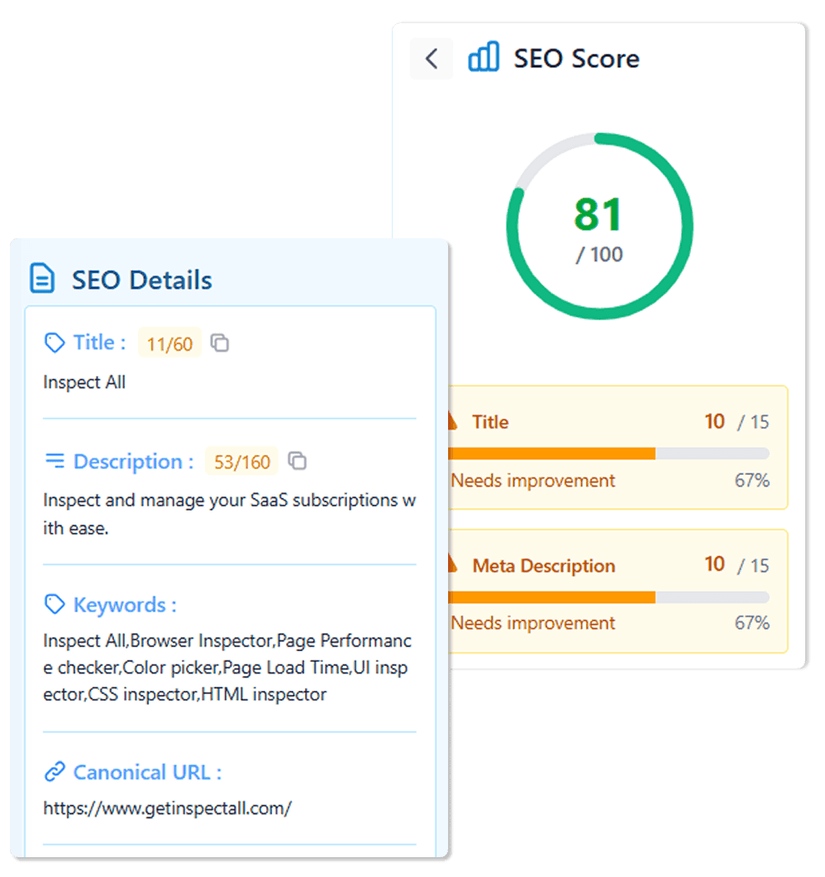The width and height of the screenshot is (825, 877).
Task: Click the getinspectall.com canonical URL
Action: pyautogui.click(x=167, y=808)
